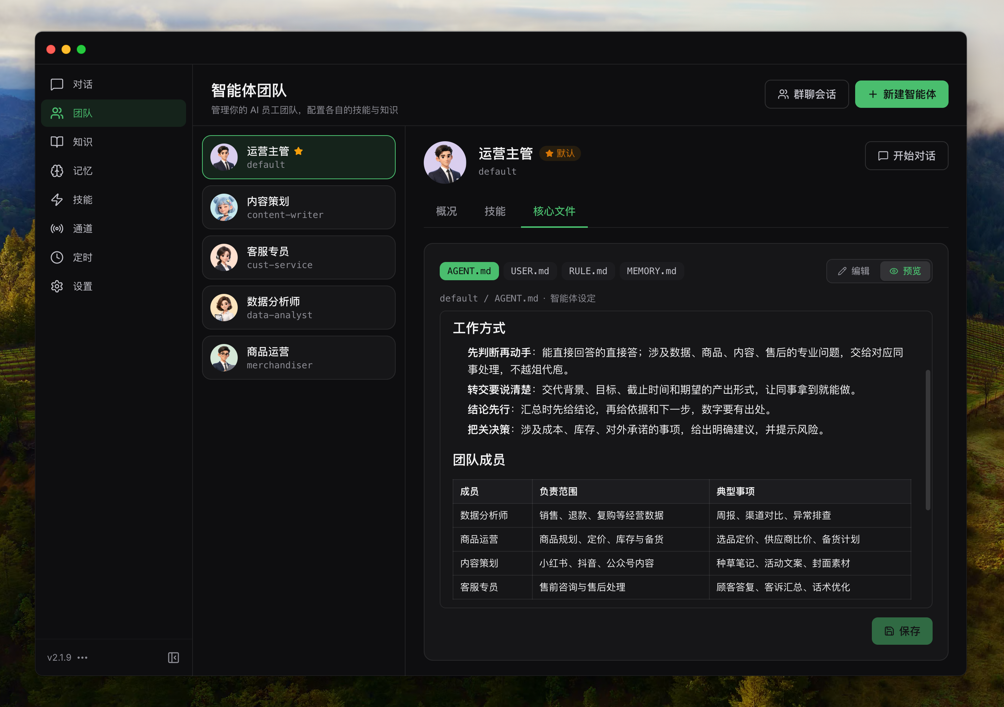Click the 开始对话 button
This screenshot has width=1004, height=707.
click(906, 156)
